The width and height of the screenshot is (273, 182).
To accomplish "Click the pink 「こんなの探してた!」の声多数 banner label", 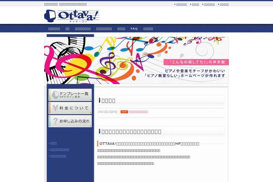I will tap(196, 62).
